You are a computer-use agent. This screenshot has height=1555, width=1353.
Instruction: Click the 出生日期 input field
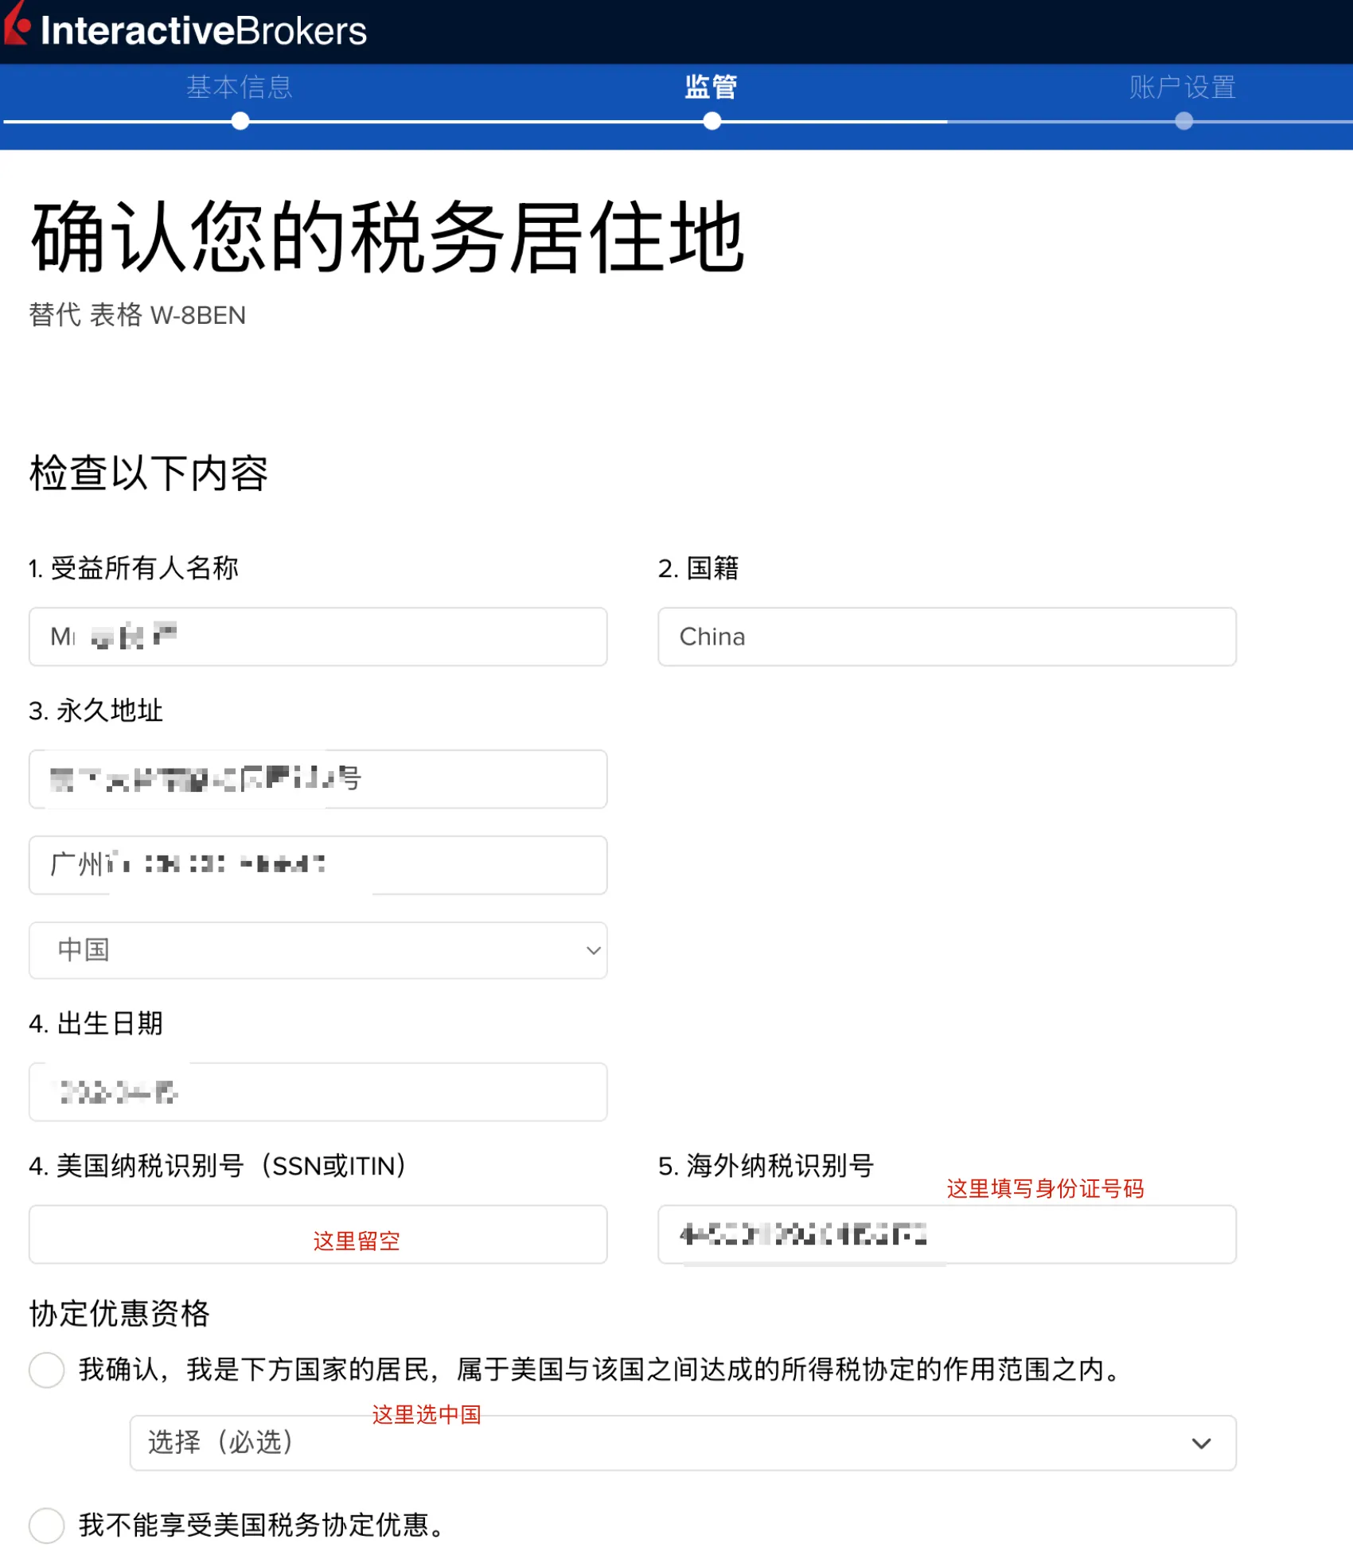(317, 1091)
